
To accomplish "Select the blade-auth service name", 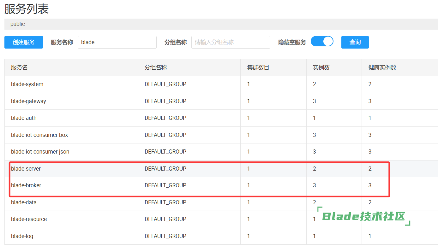I will [24, 118].
